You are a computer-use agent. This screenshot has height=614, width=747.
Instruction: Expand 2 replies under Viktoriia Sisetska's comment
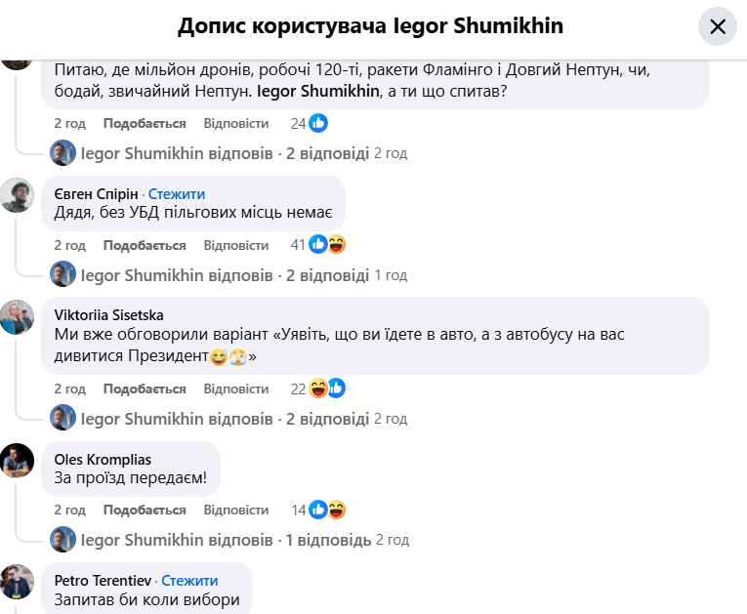pyautogui.click(x=225, y=419)
